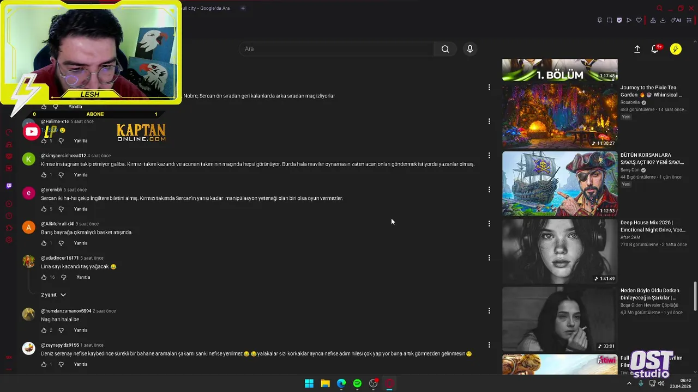Click the page vertical scrollbar thumb
This screenshot has width=698, height=392.
click(x=695, y=296)
